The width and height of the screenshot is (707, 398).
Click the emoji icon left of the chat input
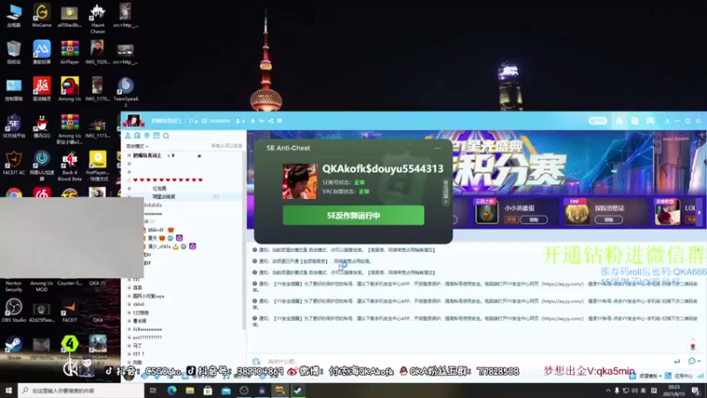(256, 362)
